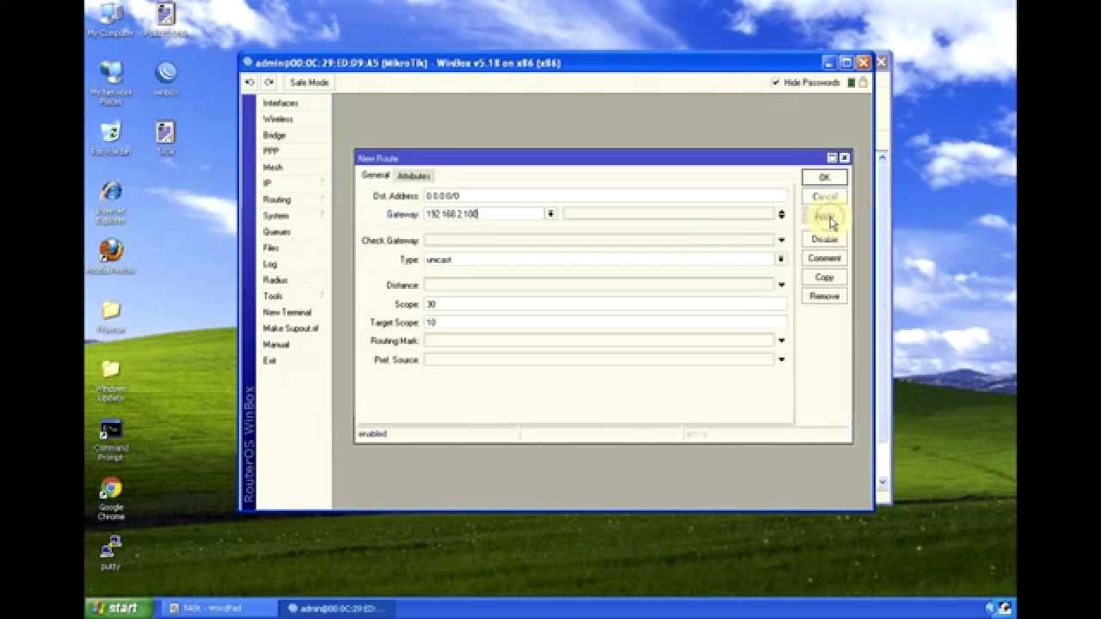Click the Dst. Address field
Viewport: 1101px width, 619px height.
(x=605, y=196)
